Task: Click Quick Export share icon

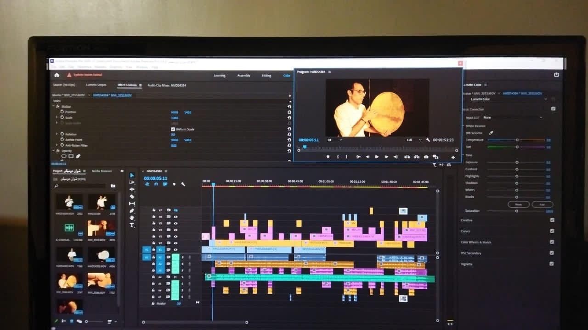Action: point(556,75)
